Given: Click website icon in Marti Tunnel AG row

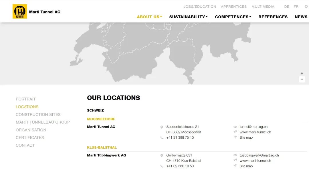Looking at the screenshot, I should pos(235,132).
